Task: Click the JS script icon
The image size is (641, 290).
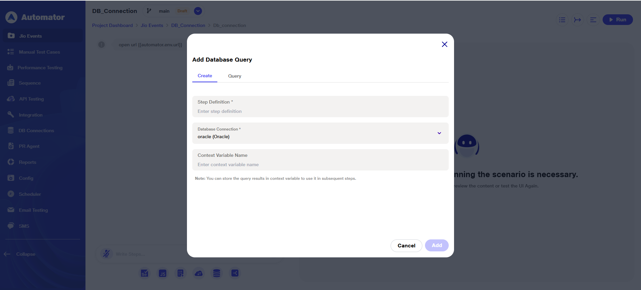Action: tap(163, 273)
